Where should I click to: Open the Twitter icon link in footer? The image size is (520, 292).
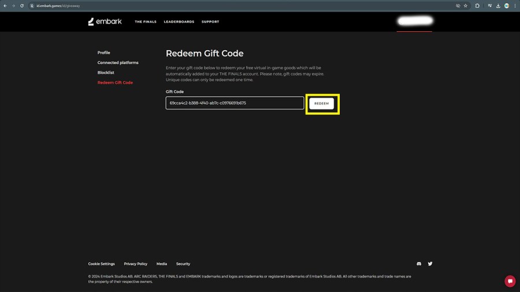(x=430, y=264)
